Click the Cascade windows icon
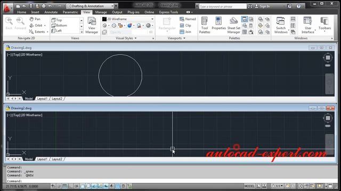Viewport: 341px width, 191px height. coord(293,32)
